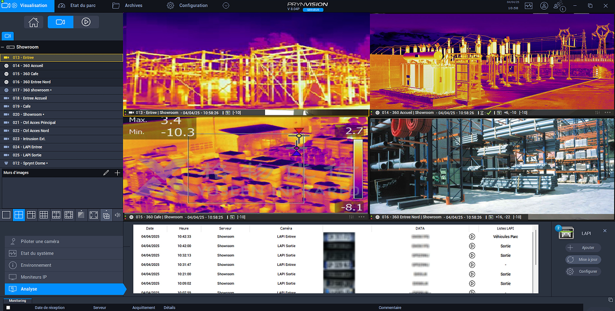Tick the checkbox in the Monitoring header row
Viewport: 615px width, 311px height.
(x=8, y=308)
